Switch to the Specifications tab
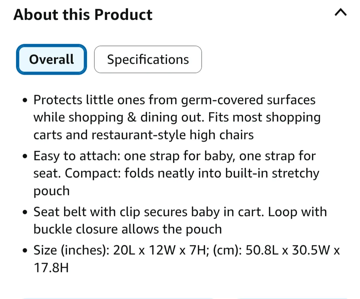360x299 pixels. point(148,59)
